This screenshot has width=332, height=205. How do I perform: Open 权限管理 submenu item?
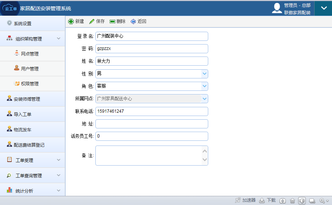pos(32,84)
